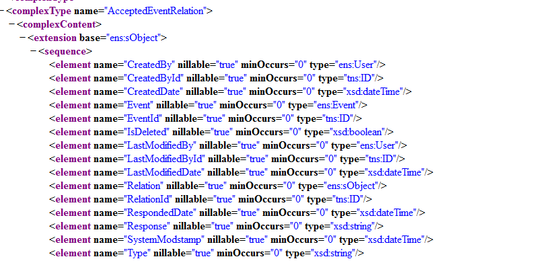Select the "AcceptedEventRelation" name value
549x261 pixels.
(155, 11)
